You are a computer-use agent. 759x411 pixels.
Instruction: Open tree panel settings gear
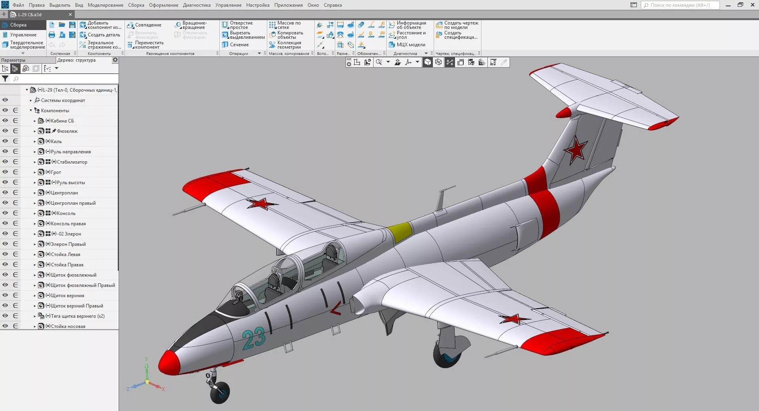point(115,60)
